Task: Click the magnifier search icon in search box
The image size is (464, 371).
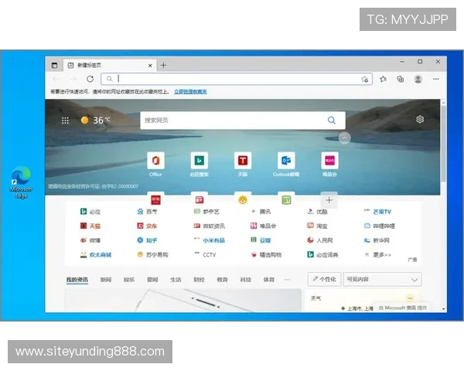Action: [332, 121]
